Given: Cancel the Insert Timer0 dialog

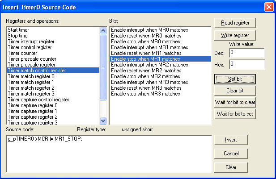Looking at the screenshot, I should tap(231, 154).
